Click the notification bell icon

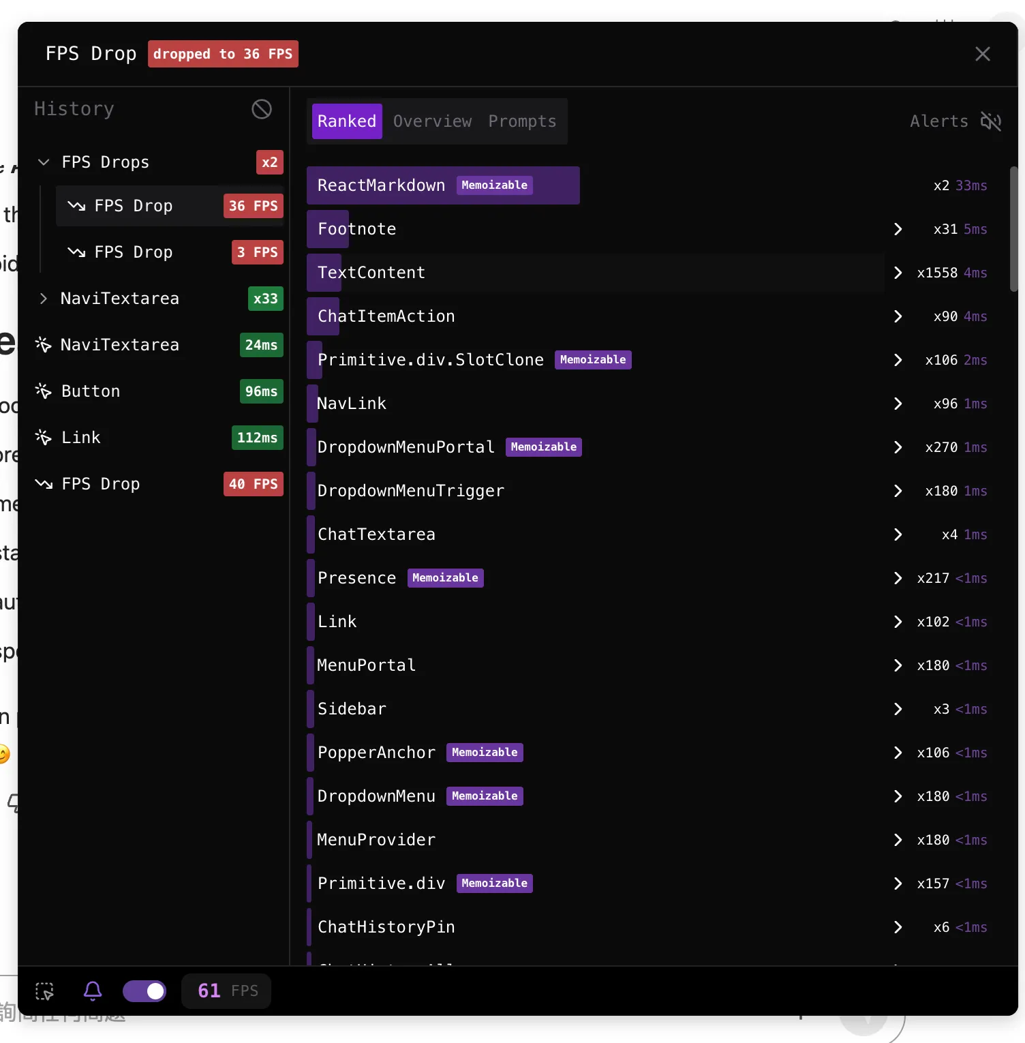[93, 991]
